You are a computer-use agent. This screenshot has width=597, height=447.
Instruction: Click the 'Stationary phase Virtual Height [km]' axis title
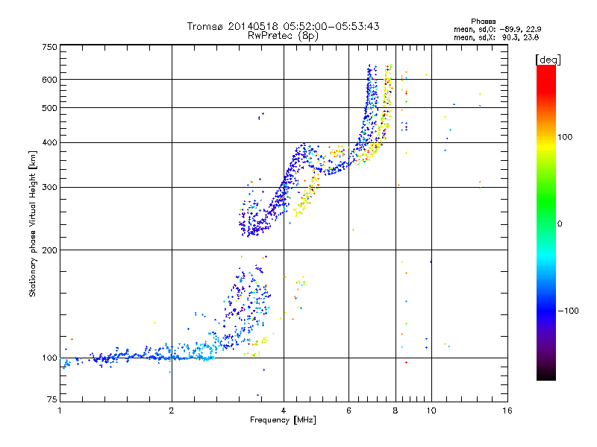click(x=32, y=223)
